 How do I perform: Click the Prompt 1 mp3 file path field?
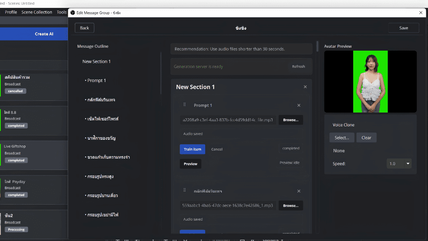[x=228, y=120]
